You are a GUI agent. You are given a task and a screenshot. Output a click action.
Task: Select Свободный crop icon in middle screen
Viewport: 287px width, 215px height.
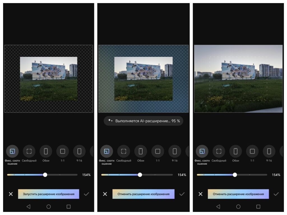click(124, 151)
